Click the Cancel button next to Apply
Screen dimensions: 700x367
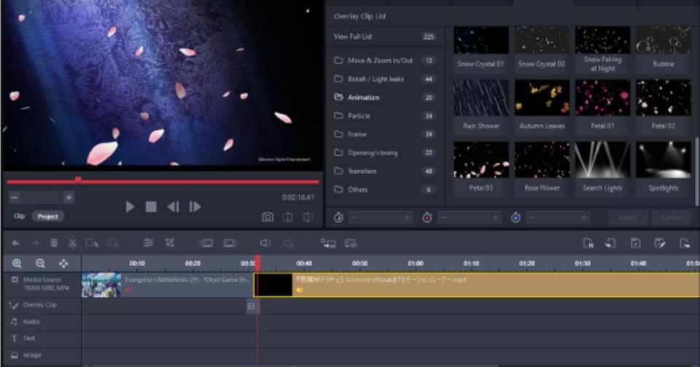(x=671, y=217)
